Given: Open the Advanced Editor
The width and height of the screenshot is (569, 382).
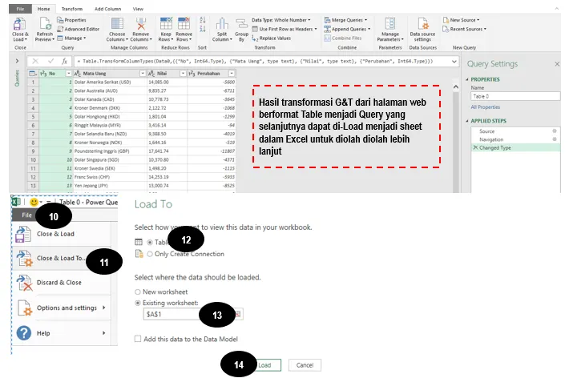Looking at the screenshot, I should pyautogui.click(x=79, y=29).
